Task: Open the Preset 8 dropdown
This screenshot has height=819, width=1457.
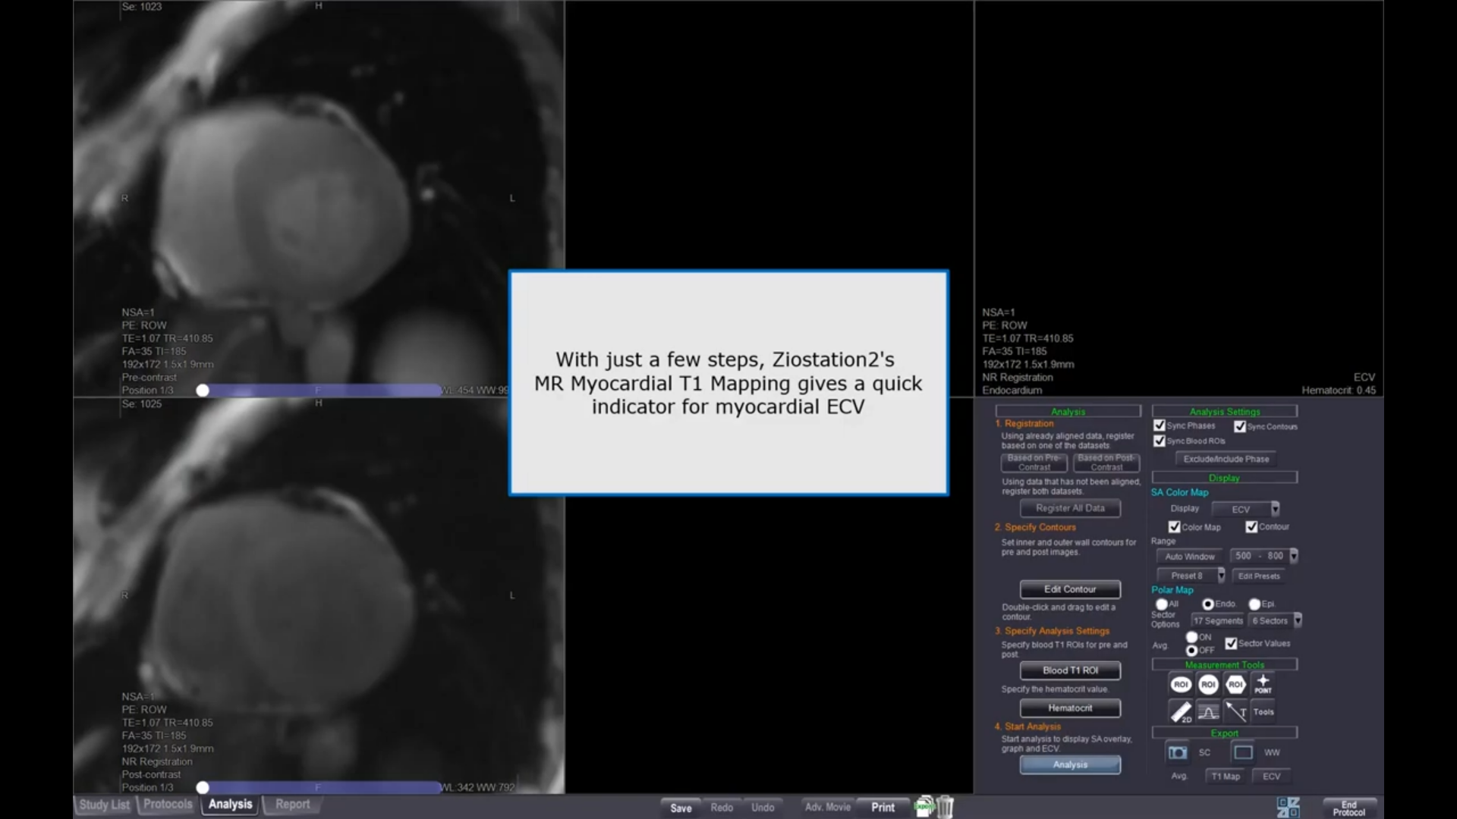Action: pos(1191,576)
